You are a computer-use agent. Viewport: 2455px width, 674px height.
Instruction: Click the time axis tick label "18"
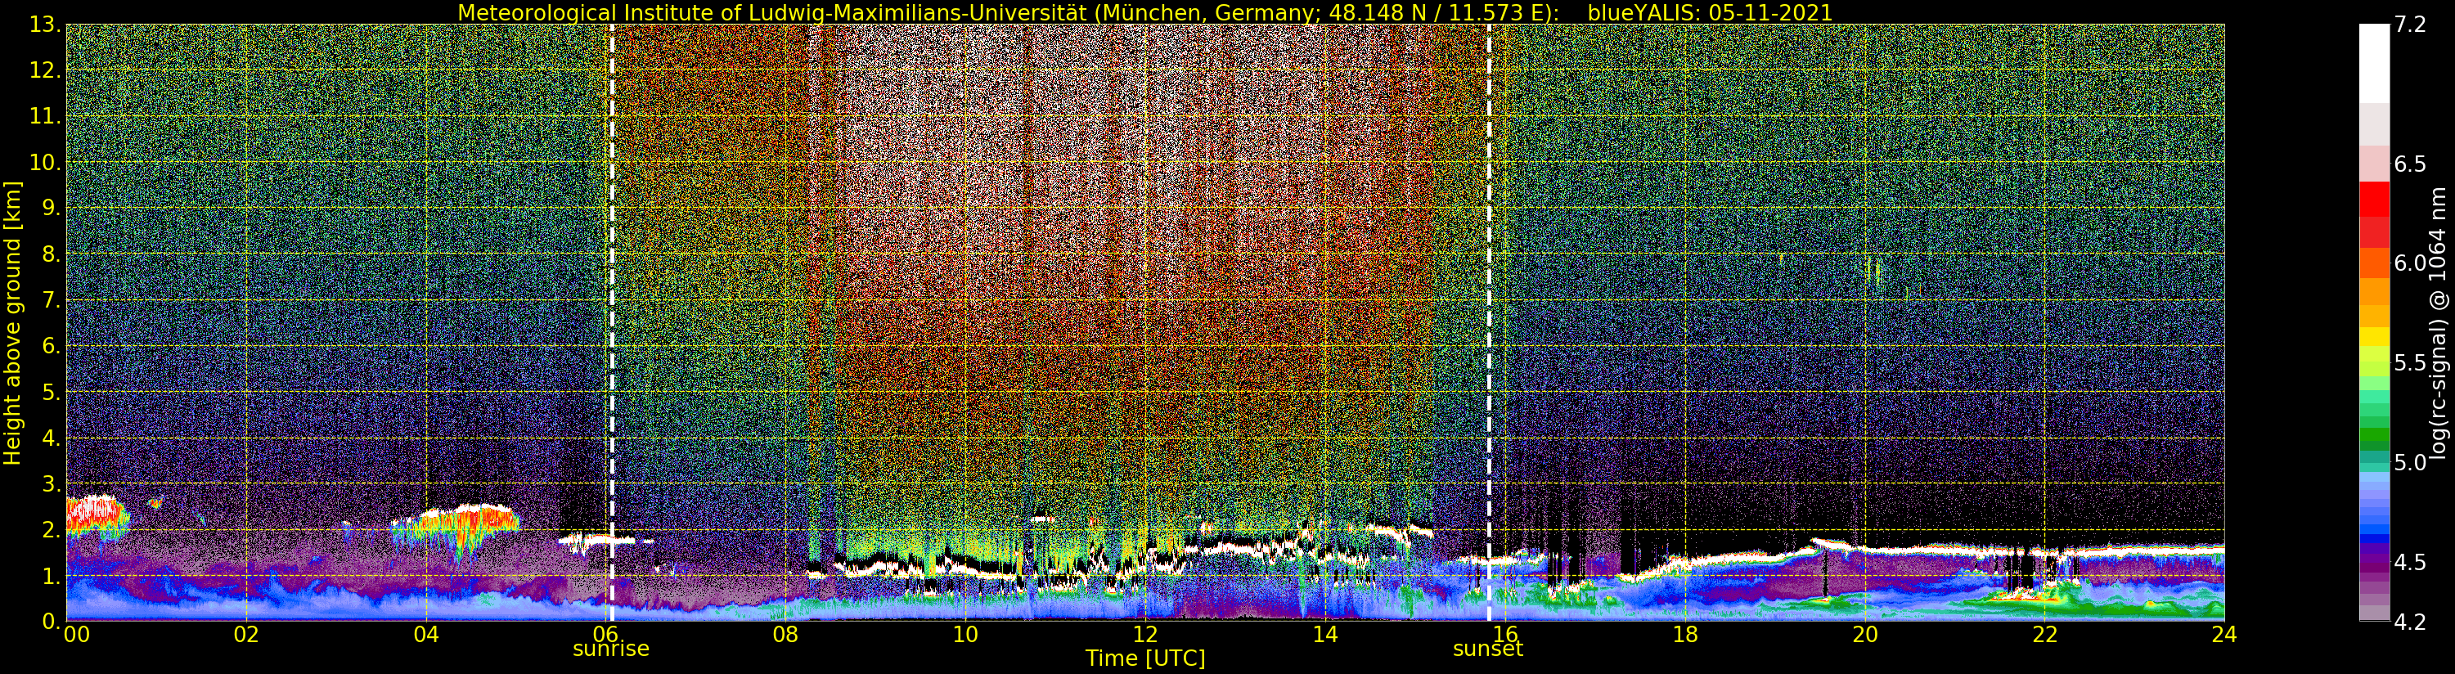(x=1685, y=634)
